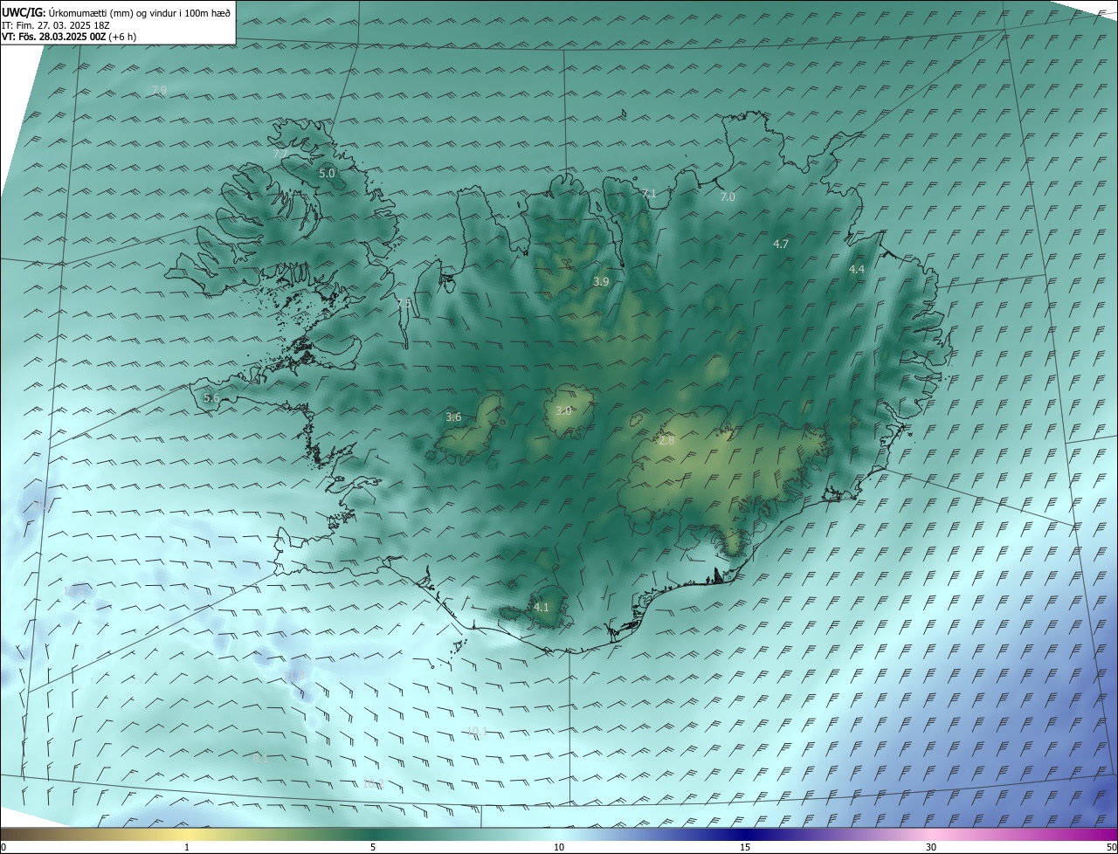Select the valid time 'VT: Fös. 28.03.2025 00Z (+6 h)'

(69, 37)
